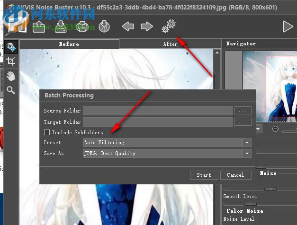297x225 pixels.
Task: Click the image scroll up arrow
Action: (x=217, y=53)
